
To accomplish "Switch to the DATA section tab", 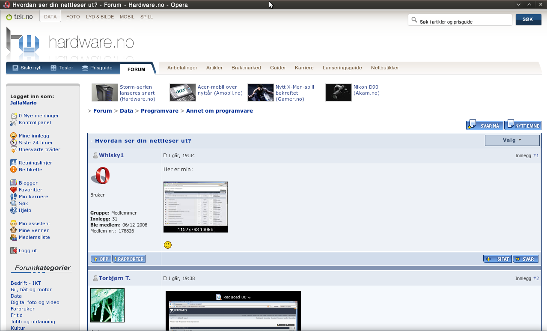I will pos(50,17).
